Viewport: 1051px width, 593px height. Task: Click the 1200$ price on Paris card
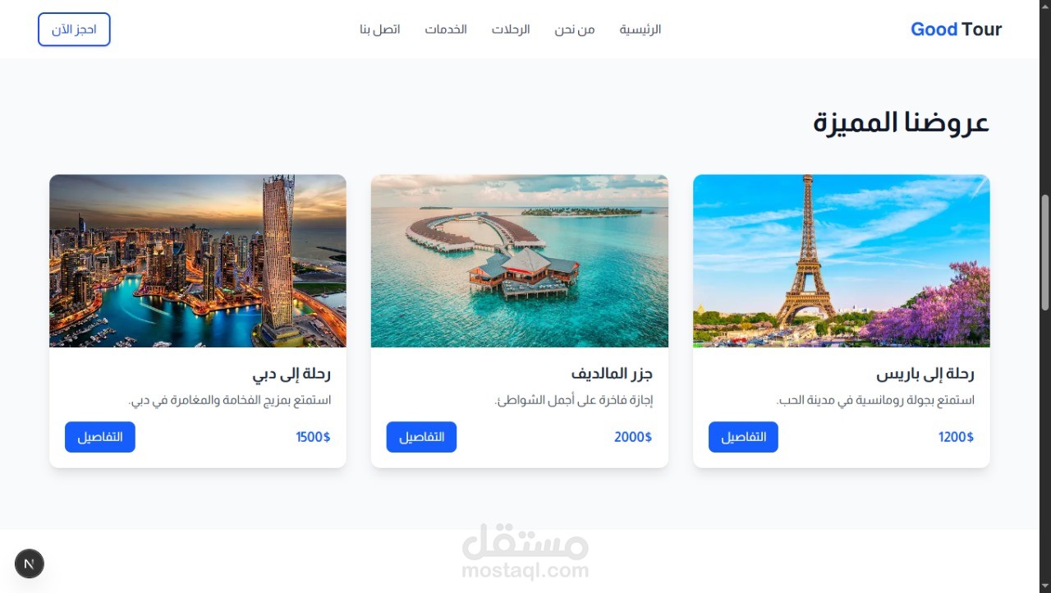(x=957, y=437)
